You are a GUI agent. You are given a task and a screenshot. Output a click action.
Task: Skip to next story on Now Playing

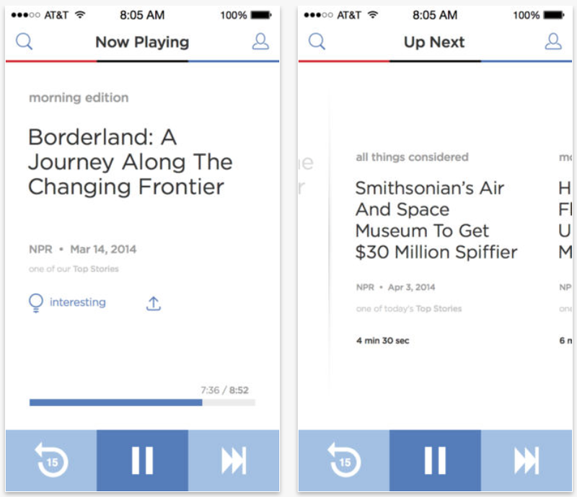(x=234, y=460)
